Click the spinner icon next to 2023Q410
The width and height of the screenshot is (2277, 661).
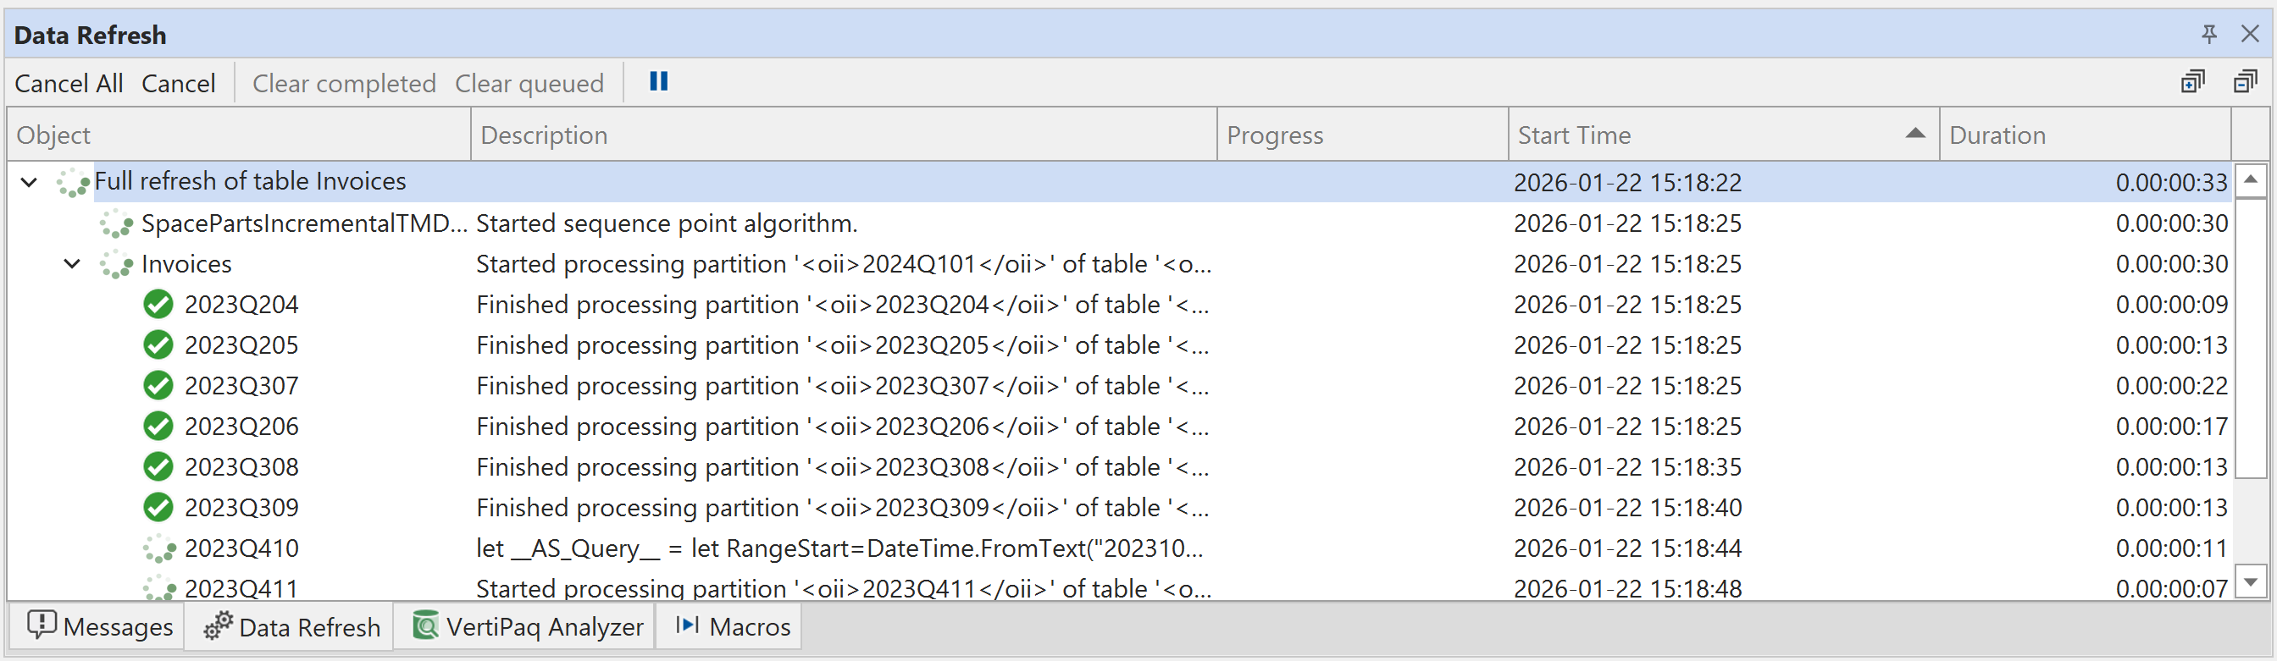point(158,548)
